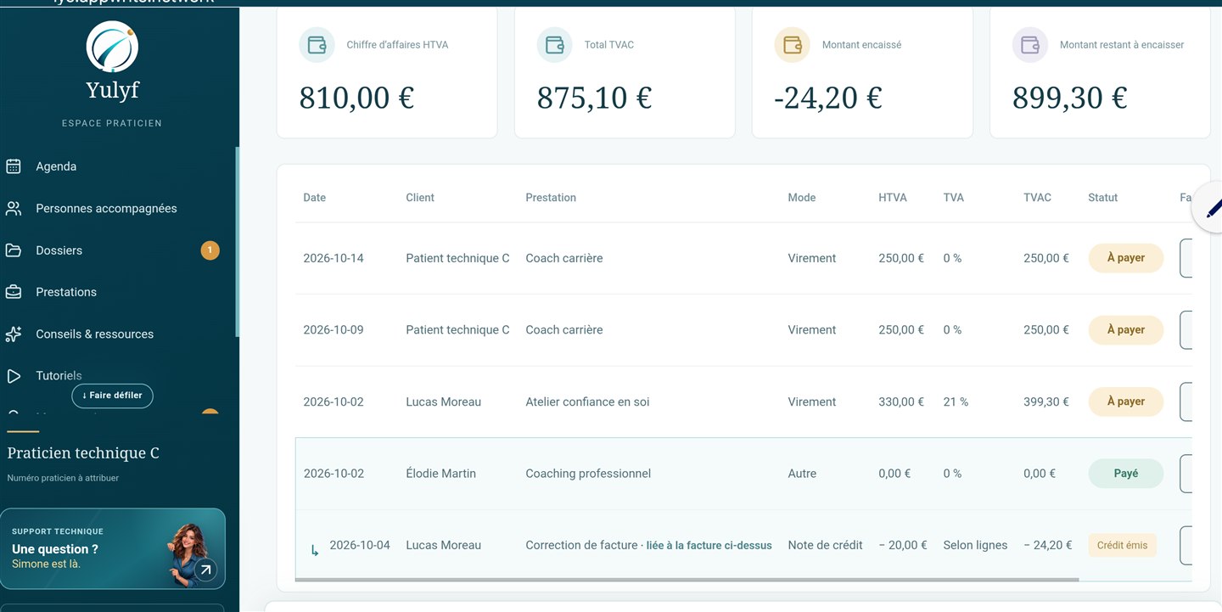Click the date 2026-10-14 in the table
The width and height of the screenshot is (1222, 612).
tap(334, 258)
